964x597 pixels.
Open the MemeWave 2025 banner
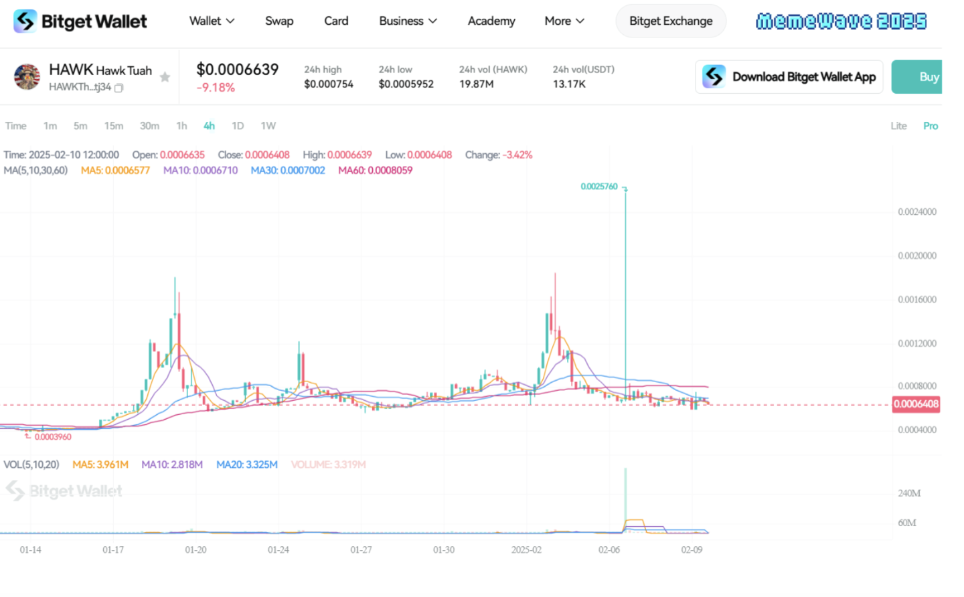[x=841, y=21]
